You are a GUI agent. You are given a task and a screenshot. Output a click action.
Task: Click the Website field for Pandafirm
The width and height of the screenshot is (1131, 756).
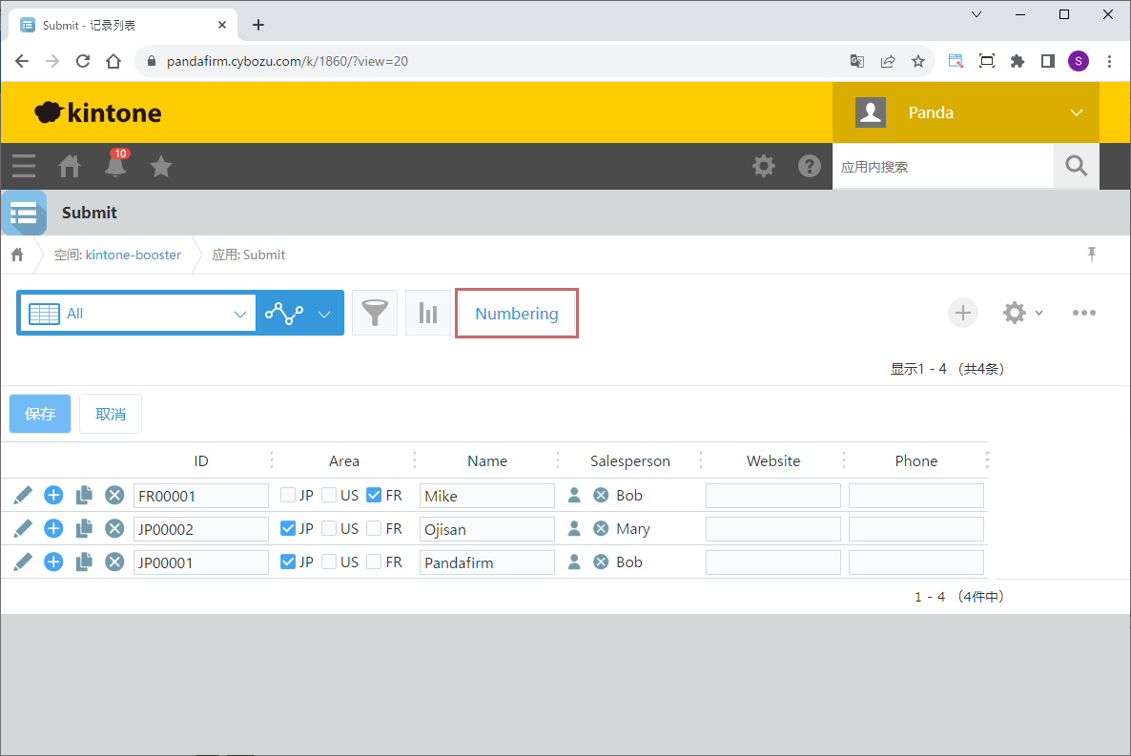(x=772, y=562)
